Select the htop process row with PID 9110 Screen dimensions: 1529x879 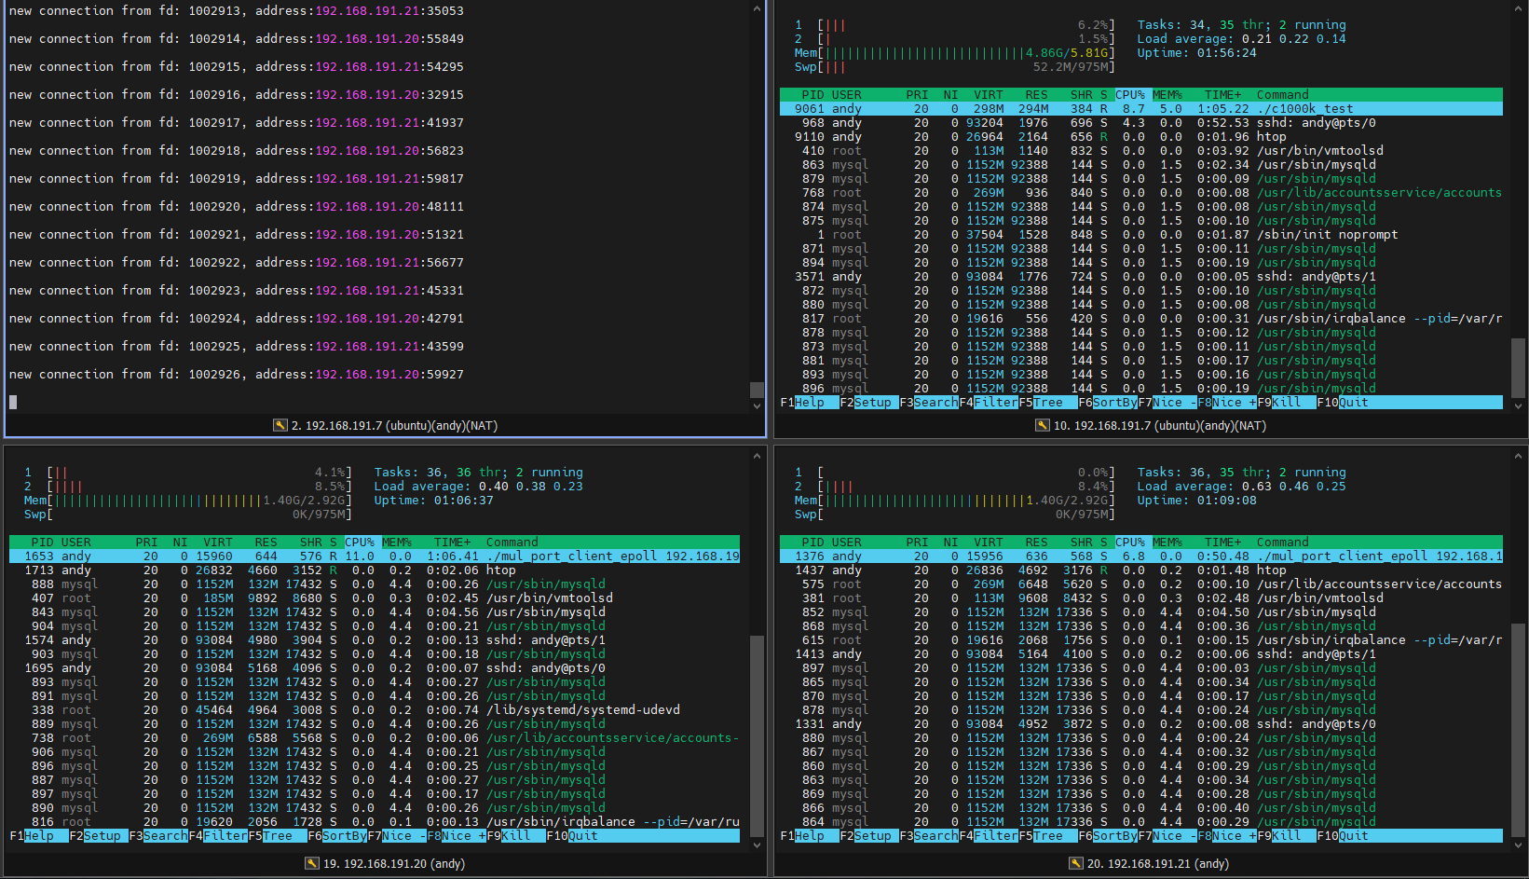coord(1141,137)
